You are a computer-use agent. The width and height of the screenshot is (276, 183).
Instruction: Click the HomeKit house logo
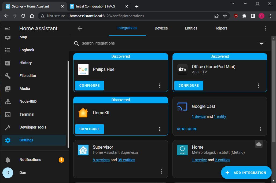coord(83,113)
